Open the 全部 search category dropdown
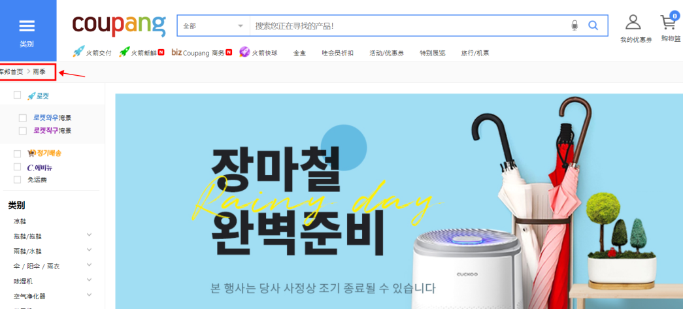Image resolution: width=683 pixels, height=309 pixels. pos(214,25)
